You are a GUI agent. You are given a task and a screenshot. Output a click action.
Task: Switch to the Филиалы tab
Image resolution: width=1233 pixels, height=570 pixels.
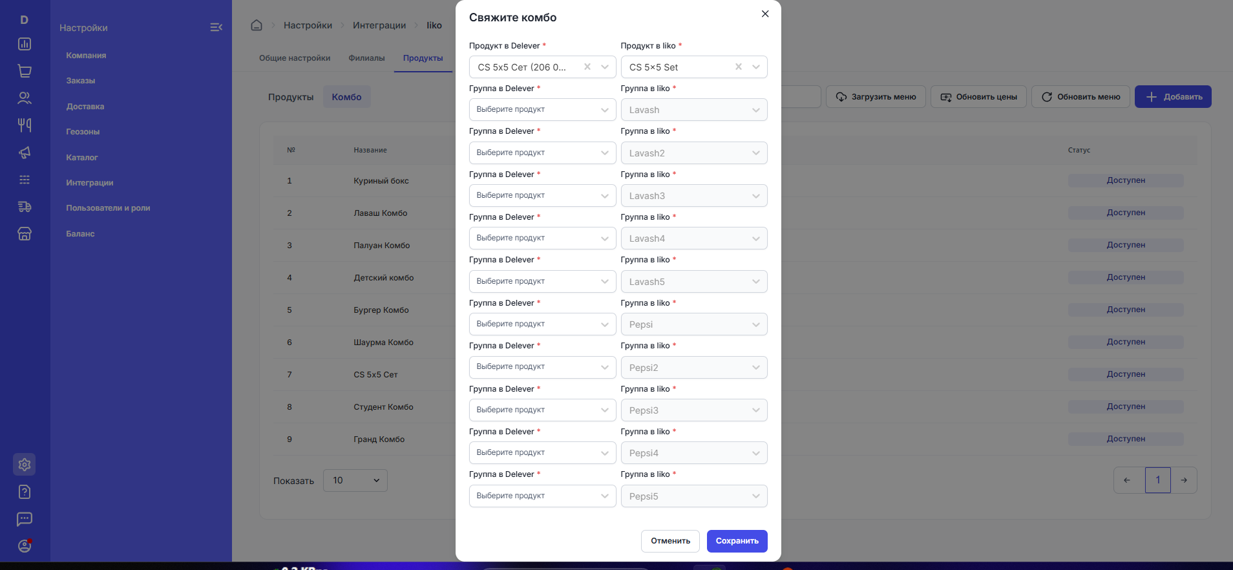pyautogui.click(x=366, y=58)
